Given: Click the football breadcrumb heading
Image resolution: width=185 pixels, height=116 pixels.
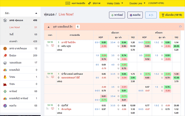Looking at the screenshot, I should [49, 14].
